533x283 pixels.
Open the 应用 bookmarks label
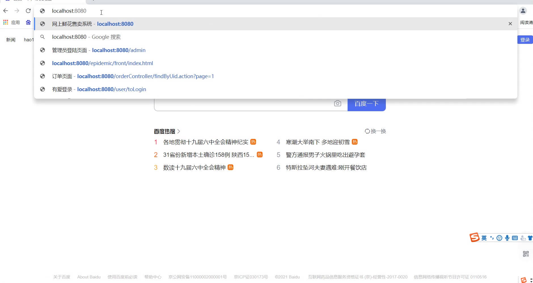click(15, 22)
